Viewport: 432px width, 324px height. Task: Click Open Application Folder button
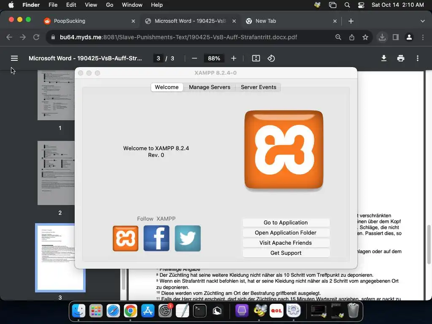coord(286,233)
